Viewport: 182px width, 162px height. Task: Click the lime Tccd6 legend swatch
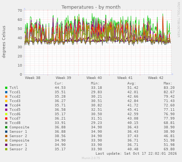(6, 114)
